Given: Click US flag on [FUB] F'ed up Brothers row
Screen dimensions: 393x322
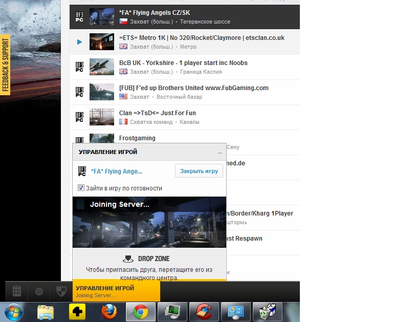Looking at the screenshot, I should 123,97.
